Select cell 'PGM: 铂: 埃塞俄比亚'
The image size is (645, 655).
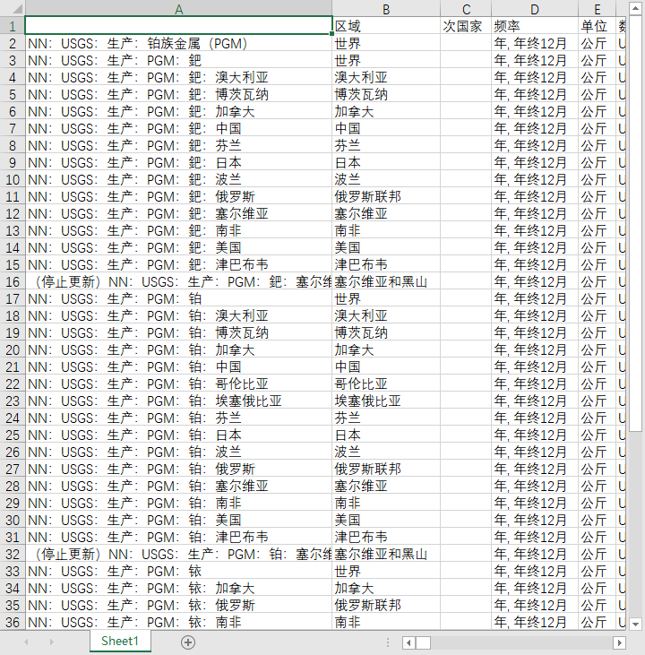coord(179,401)
